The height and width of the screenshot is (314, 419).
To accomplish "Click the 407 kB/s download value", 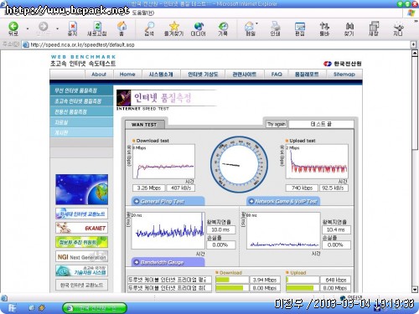I will coord(181,188).
